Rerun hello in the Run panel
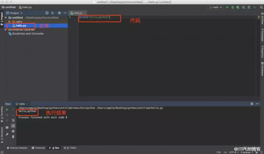The image size is (264, 154). point(7,110)
